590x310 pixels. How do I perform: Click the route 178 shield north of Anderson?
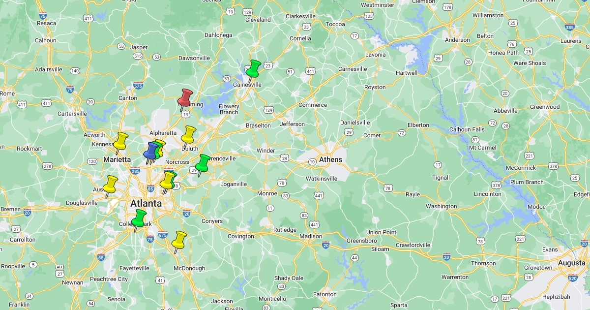point(447,7)
